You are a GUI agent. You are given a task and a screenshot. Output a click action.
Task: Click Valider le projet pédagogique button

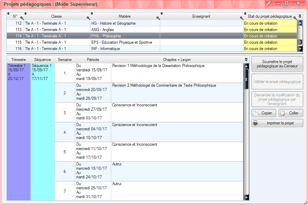point(277,82)
